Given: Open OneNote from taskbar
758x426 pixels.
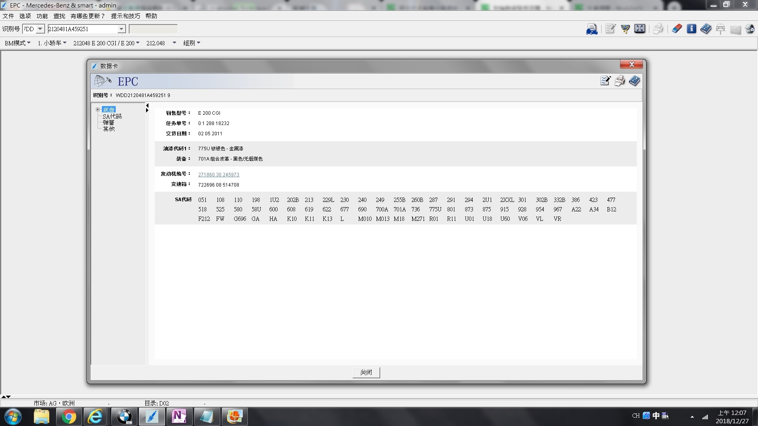Looking at the screenshot, I should pos(179,417).
